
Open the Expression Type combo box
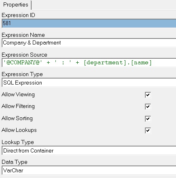point(89,83)
